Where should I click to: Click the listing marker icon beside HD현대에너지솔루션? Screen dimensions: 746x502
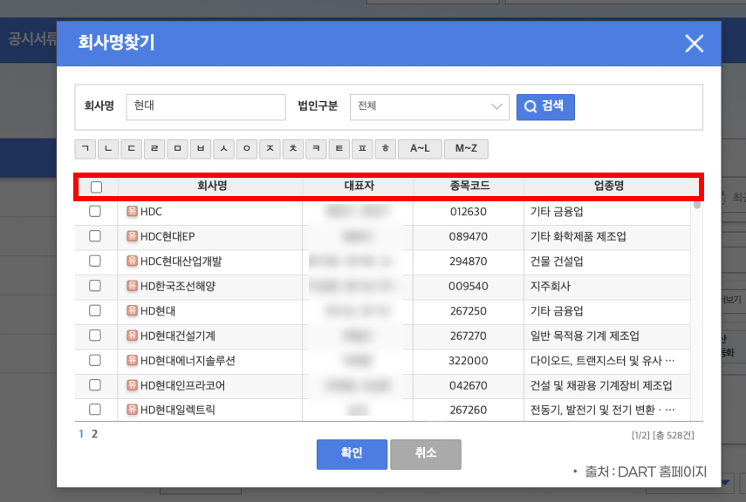(132, 361)
